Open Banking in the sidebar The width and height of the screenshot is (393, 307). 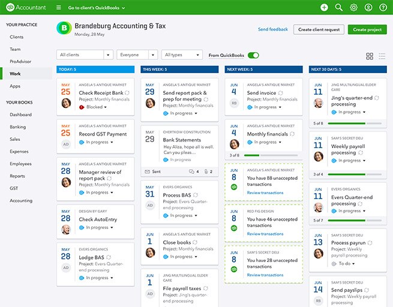[x=17, y=127]
